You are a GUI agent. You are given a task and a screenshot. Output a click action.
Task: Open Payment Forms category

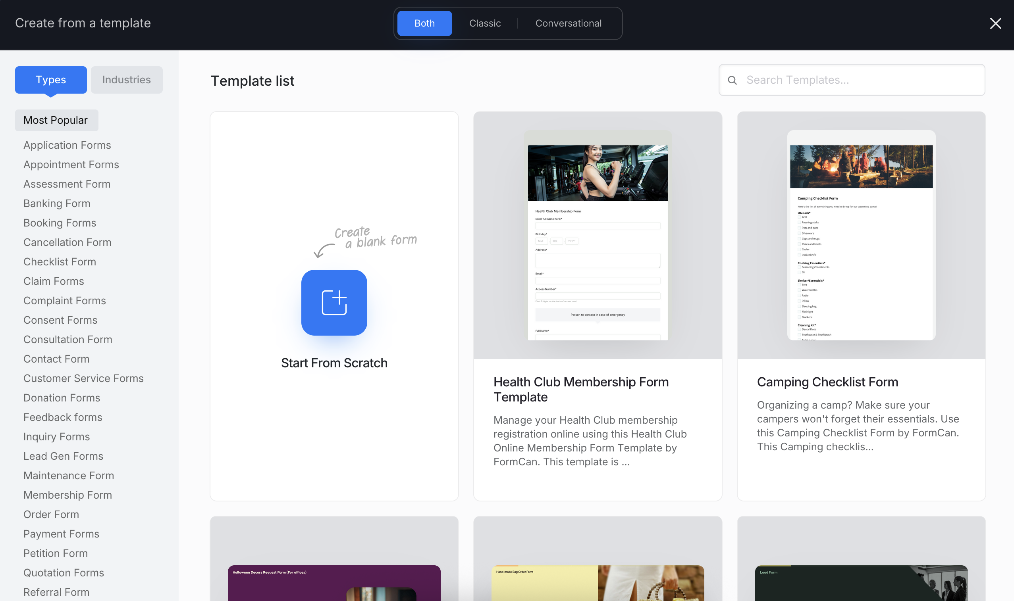tap(61, 534)
